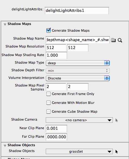129x159 pixels.
Task: Click the Near Clip Plane field
Action: 56,129
